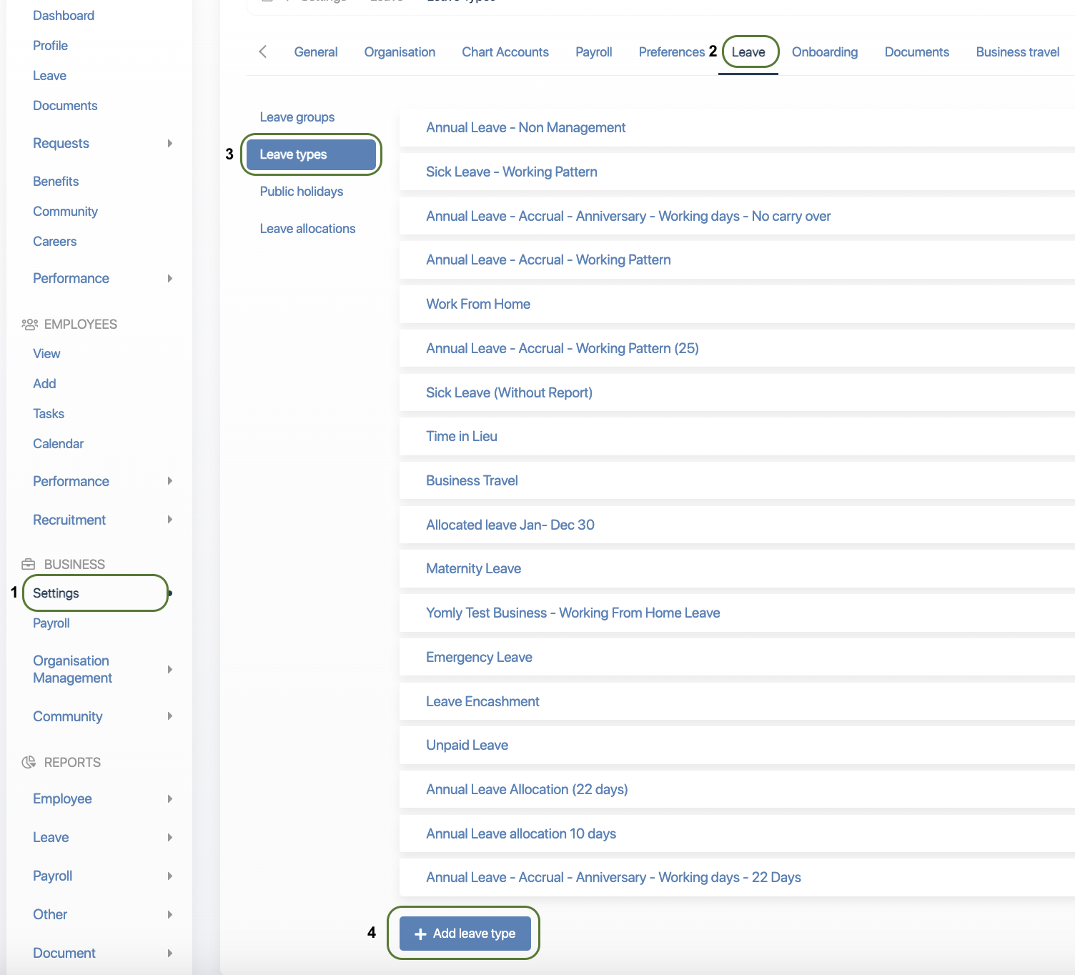The height and width of the screenshot is (975, 1075).
Task: Open Leave allocations section
Action: (x=307, y=229)
